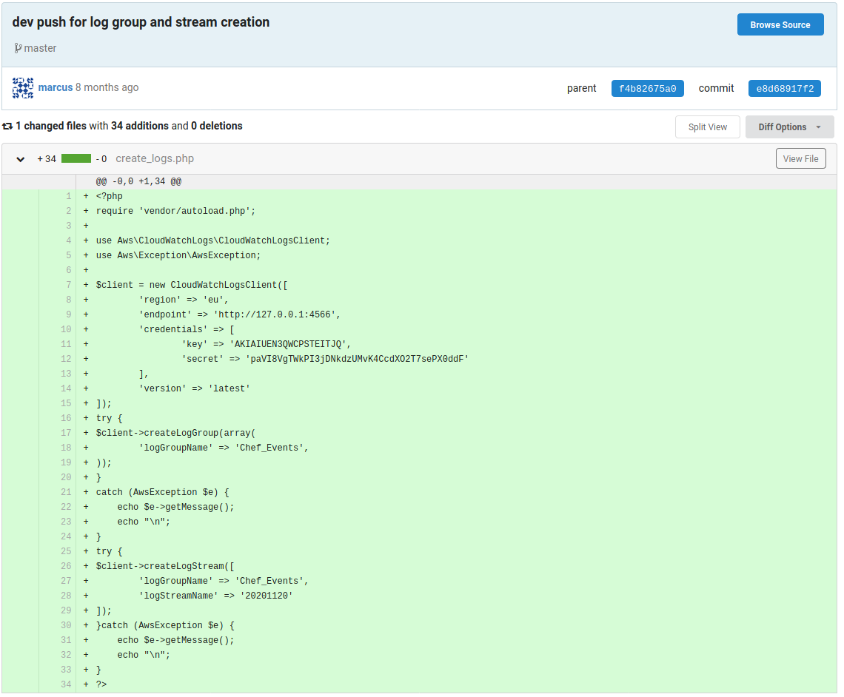This screenshot has width=844, height=697.
Task: Click the green additions bar for create_logs.php
Action: click(76, 158)
